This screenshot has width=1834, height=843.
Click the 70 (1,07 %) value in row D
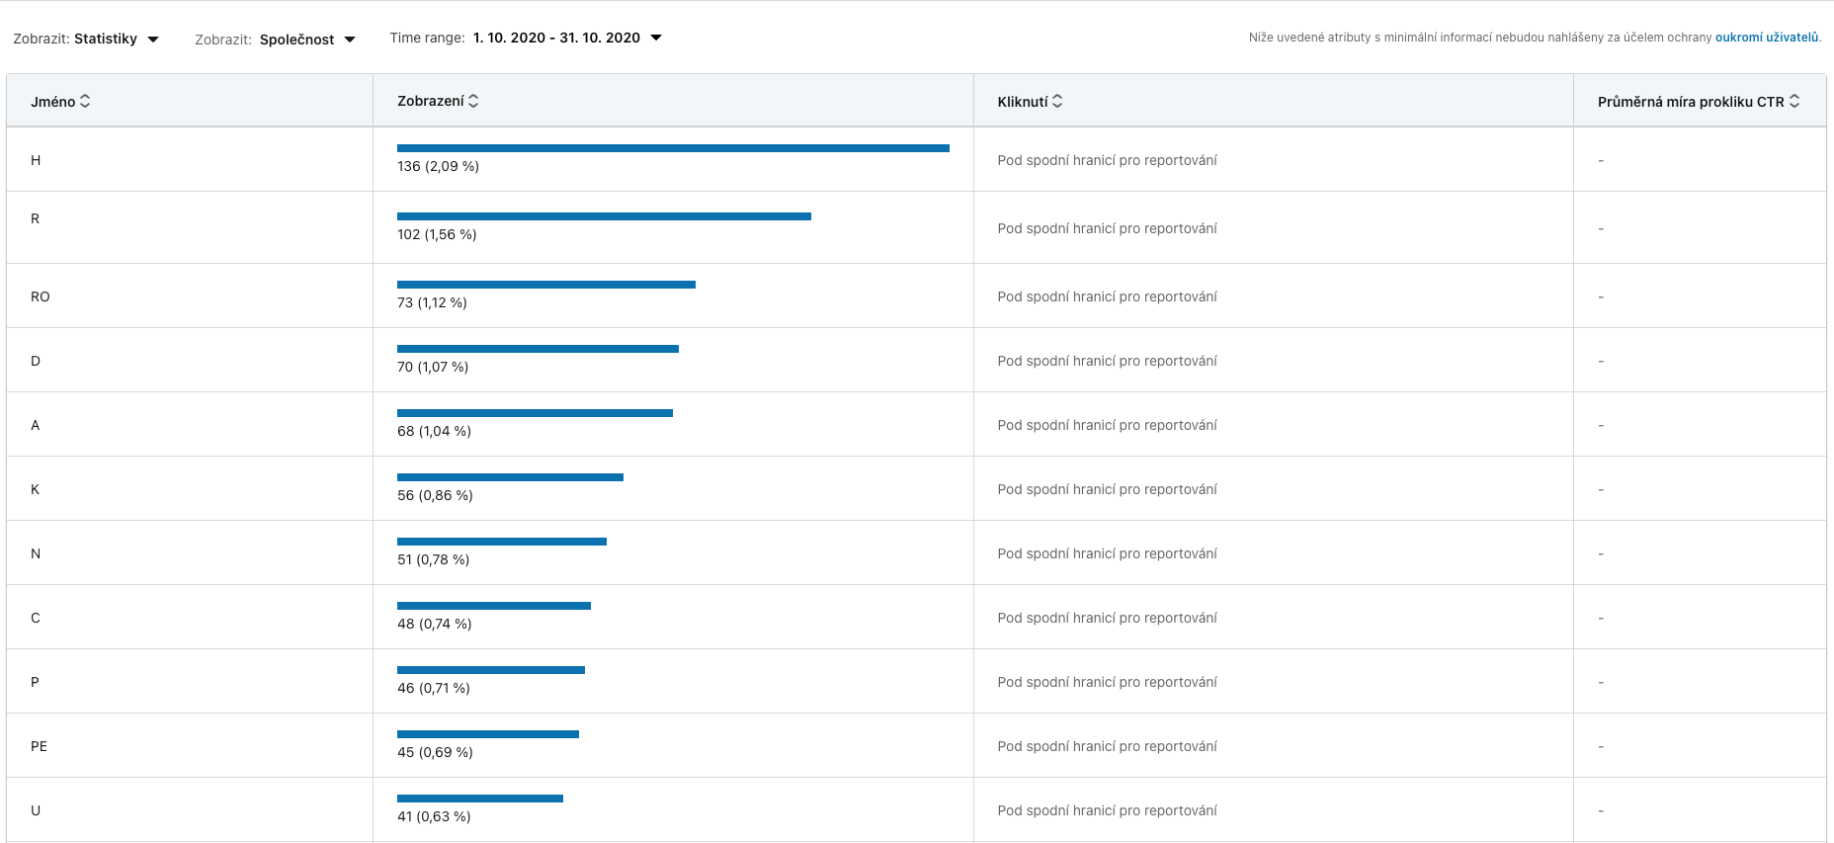coord(432,367)
